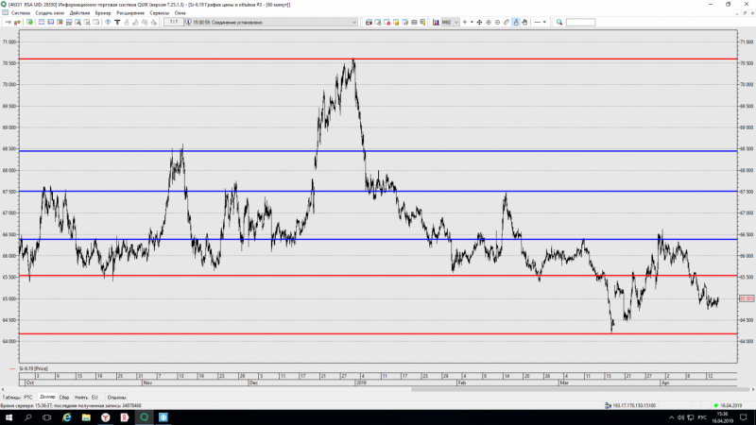
Task: Click the red 65 005 current price label
Action: point(747,298)
